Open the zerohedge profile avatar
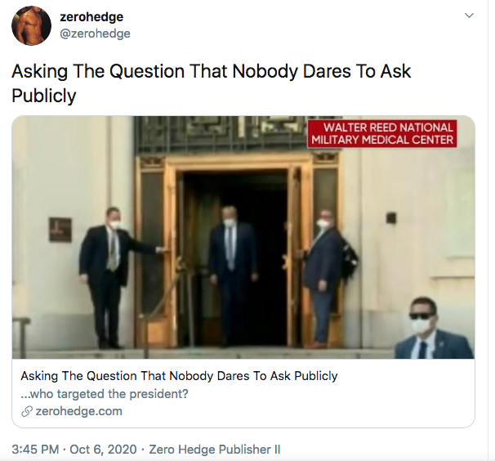The height and width of the screenshot is (461, 495). click(31, 25)
